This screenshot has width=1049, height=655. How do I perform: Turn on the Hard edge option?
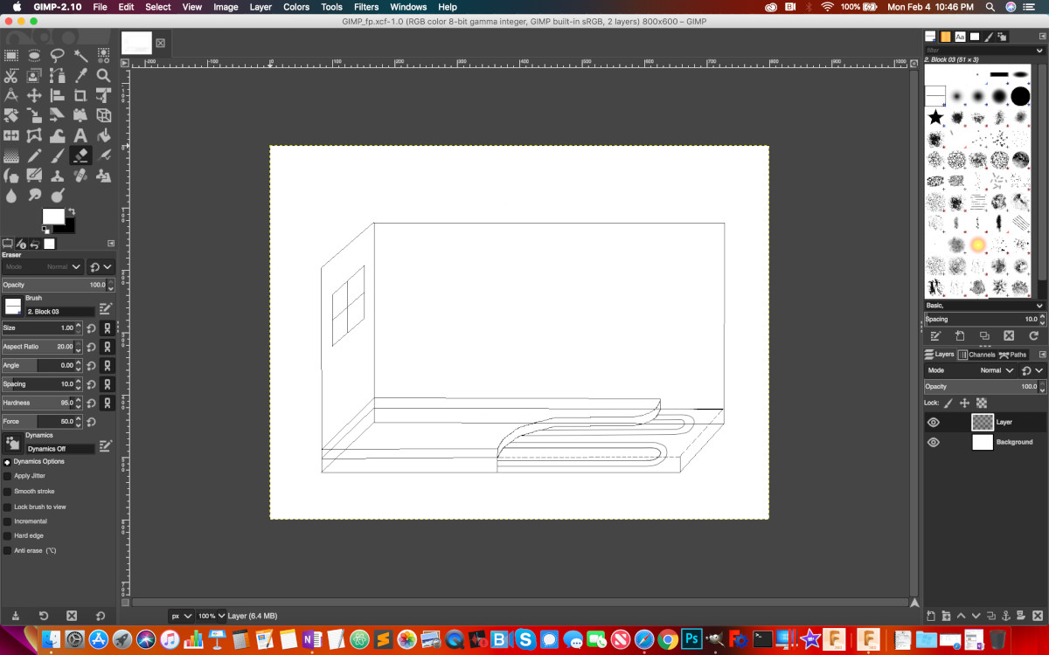8,535
